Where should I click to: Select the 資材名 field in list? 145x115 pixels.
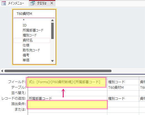pyautogui.click(x=32, y=40)
